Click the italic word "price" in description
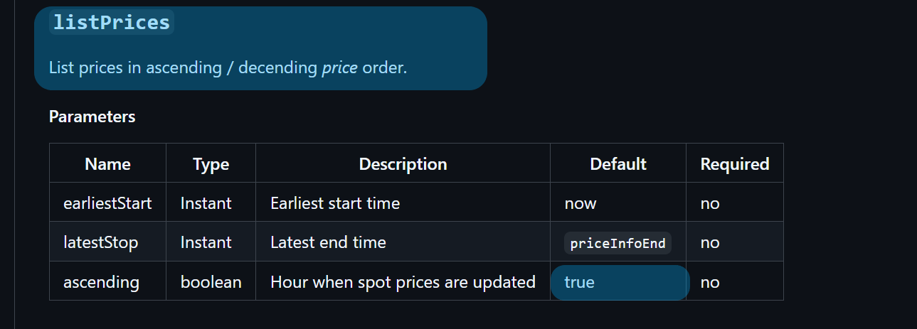Image resolution: width=917 pixels, height=329 pixels. tap(339, 68)
